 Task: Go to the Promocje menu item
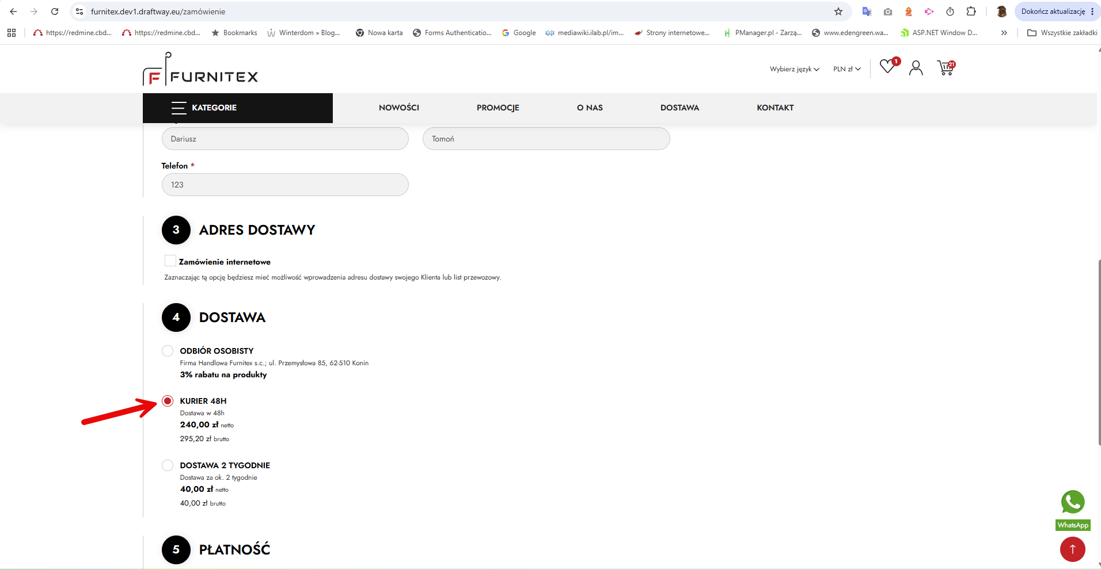pyautogui.click(x=498, y=108)
